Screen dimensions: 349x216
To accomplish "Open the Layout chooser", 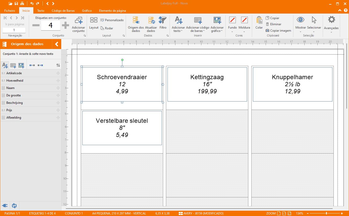I will point(94,23).
